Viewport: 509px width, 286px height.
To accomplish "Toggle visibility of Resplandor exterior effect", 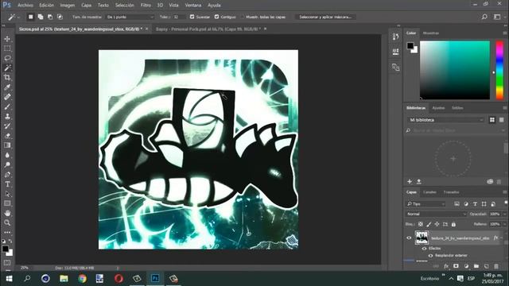I will [430, 256].
